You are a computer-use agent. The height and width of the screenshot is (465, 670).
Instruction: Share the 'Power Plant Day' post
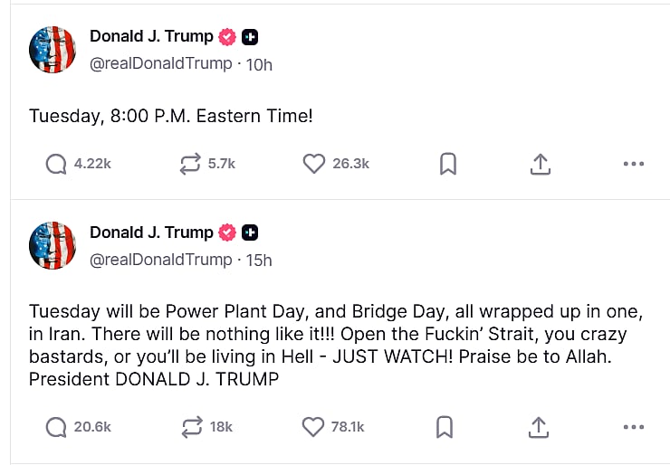[540, 426]
